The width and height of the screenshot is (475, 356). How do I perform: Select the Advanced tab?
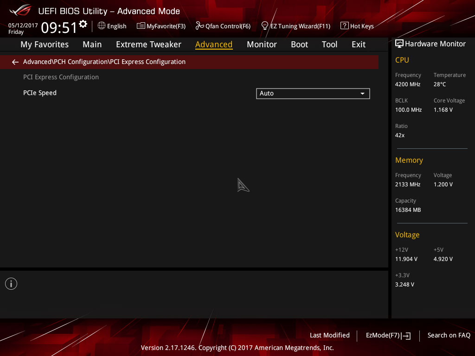coord(214,44)
